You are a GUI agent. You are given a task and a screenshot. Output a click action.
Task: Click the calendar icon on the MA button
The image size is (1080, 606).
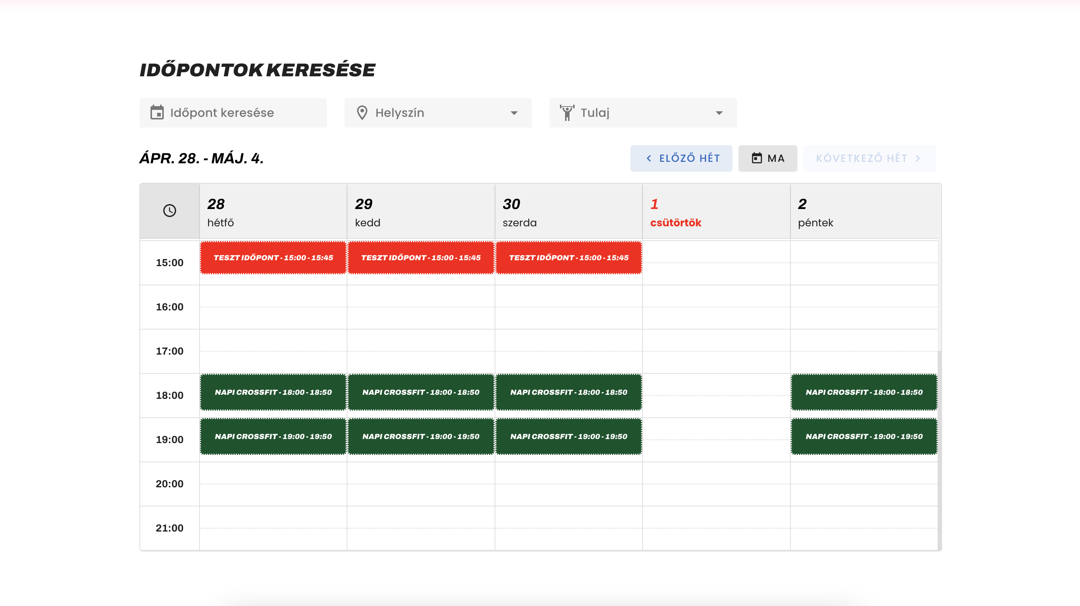[757, 159]
